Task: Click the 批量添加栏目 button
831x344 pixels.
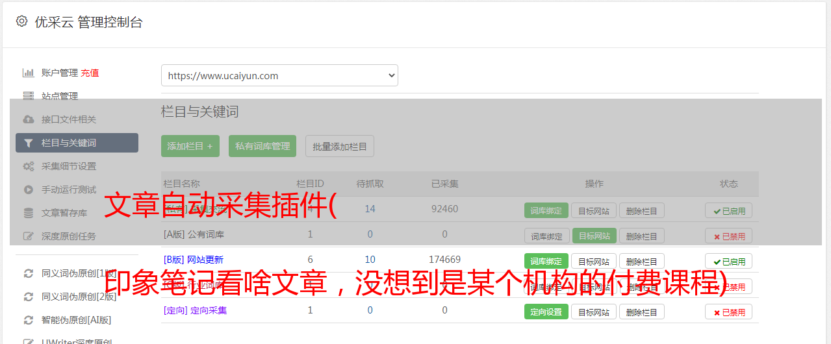Action: (x=340, y=146)
